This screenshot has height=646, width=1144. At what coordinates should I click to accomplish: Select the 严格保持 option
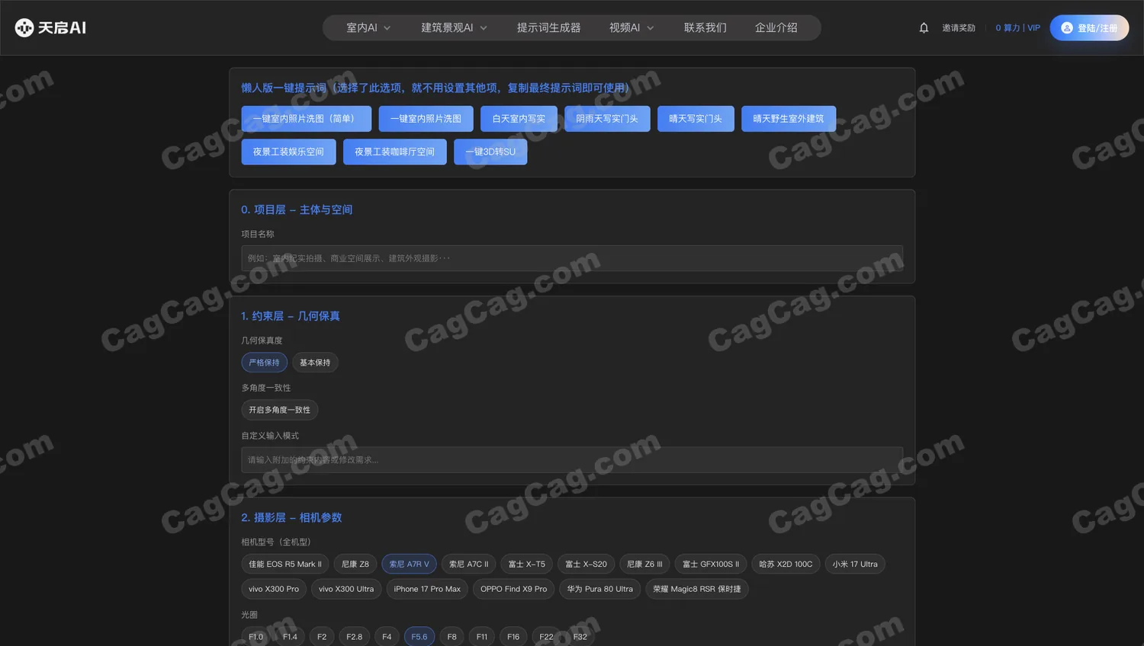[x=264, y=363]
